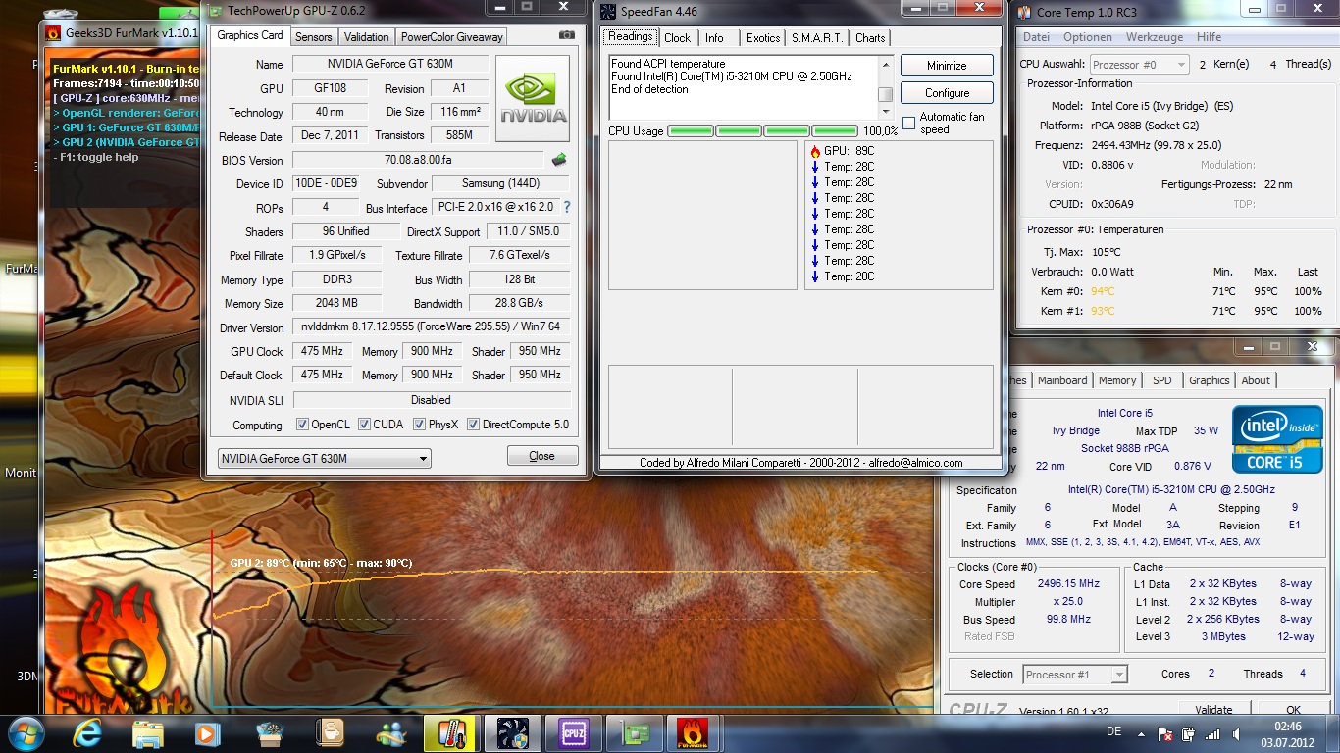Switch to FurMark flame taskbar icon
The image size is (1340, 753).
click(x=694, y=732)
